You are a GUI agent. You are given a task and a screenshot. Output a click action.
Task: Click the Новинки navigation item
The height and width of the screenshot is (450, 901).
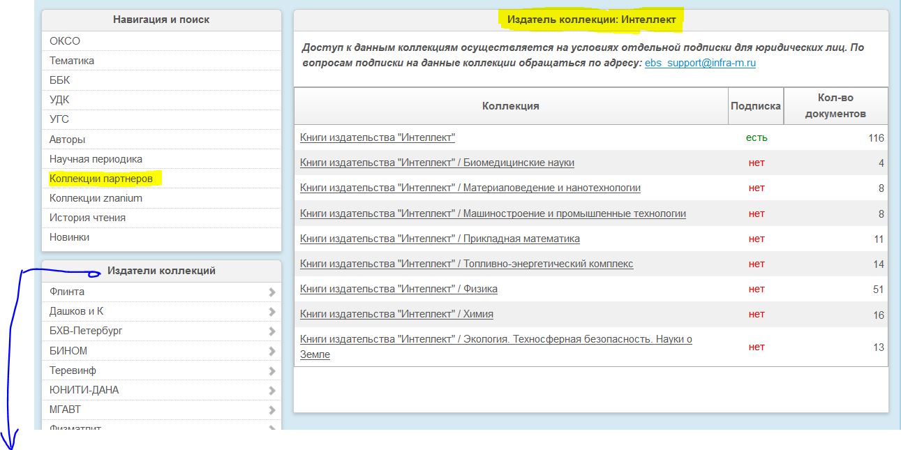[69, 237]
